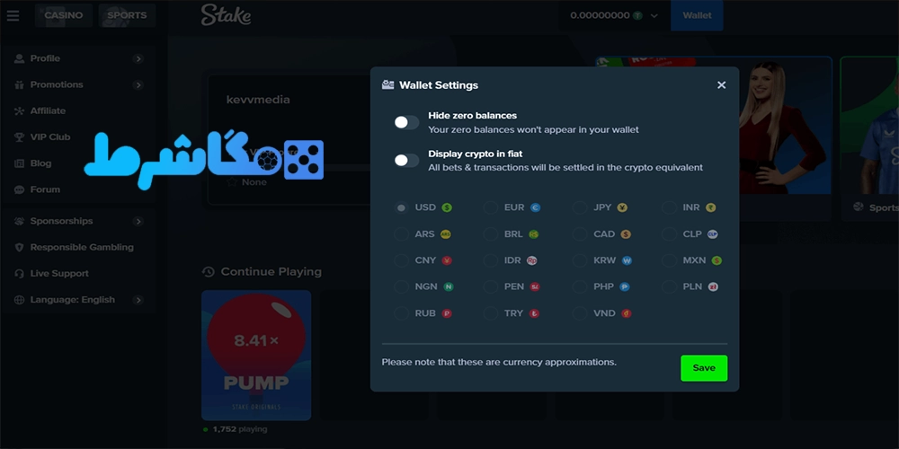Click the Continue Playing clock icon
Image resolution: width=899 pixels, height=449 pixels.
coord(209,271)
